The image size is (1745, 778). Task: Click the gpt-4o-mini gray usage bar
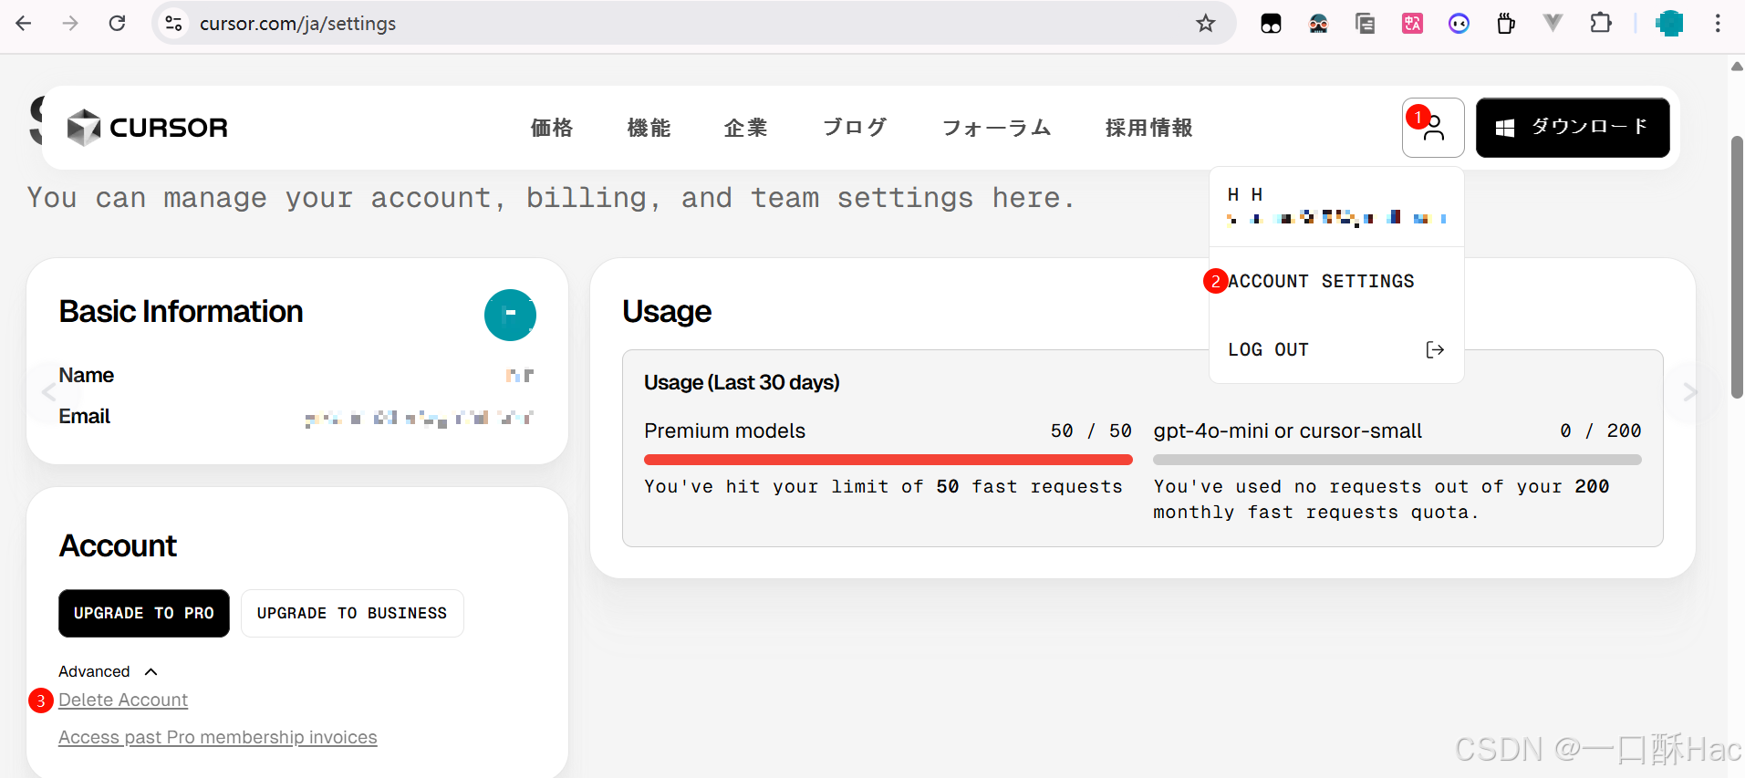1397,460
